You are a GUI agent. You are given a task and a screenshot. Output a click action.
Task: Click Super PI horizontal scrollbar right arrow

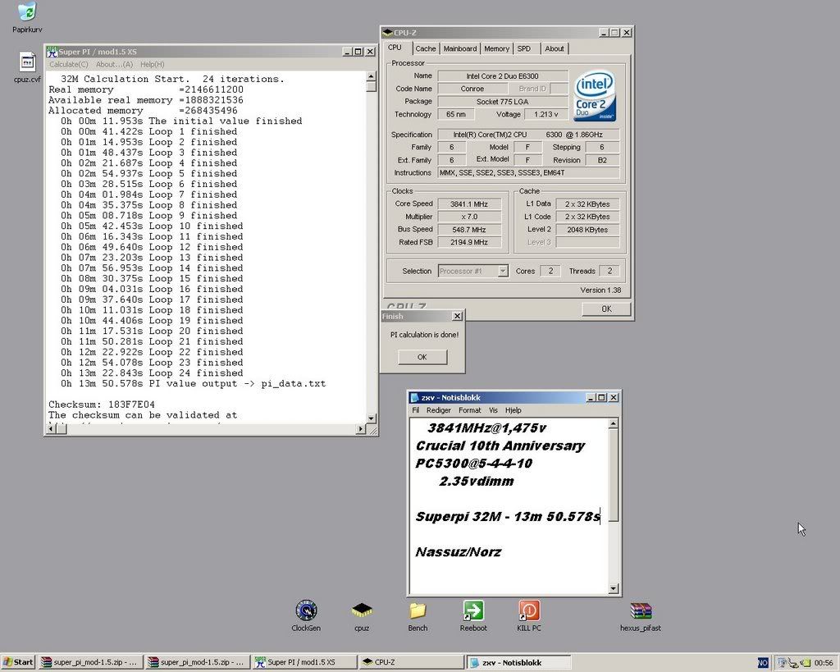click(x=361, y=428)
